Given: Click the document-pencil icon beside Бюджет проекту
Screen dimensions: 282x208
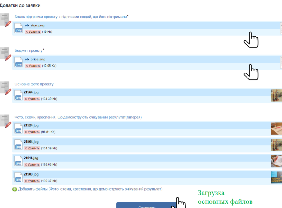Looking at the screenshot, I should pos(6,54).
